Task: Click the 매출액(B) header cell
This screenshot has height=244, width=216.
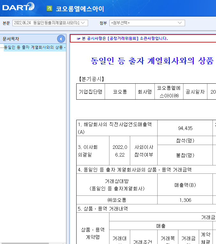Action: pyautogui.click(x=185, y=185)
